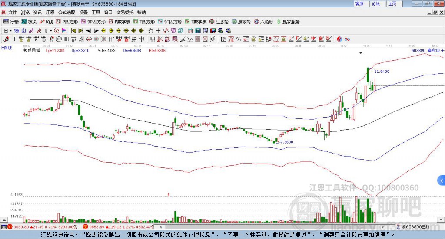Viewport: 445px width, 239px height.
Task: Open the 六角形 hexagon tool
Action: (x=264, y=22)
